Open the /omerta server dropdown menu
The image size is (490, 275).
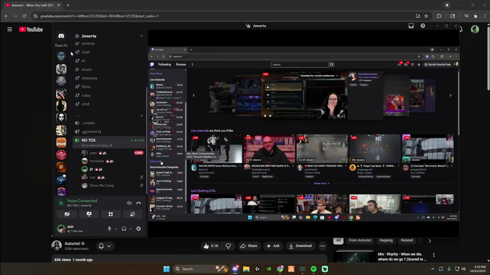point(141,36)
